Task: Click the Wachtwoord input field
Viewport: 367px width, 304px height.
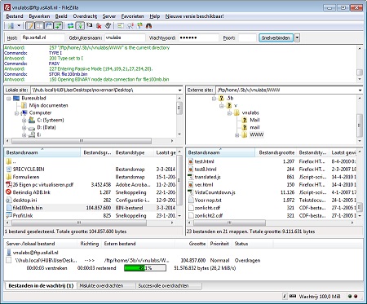Action: tap(198, 37)
